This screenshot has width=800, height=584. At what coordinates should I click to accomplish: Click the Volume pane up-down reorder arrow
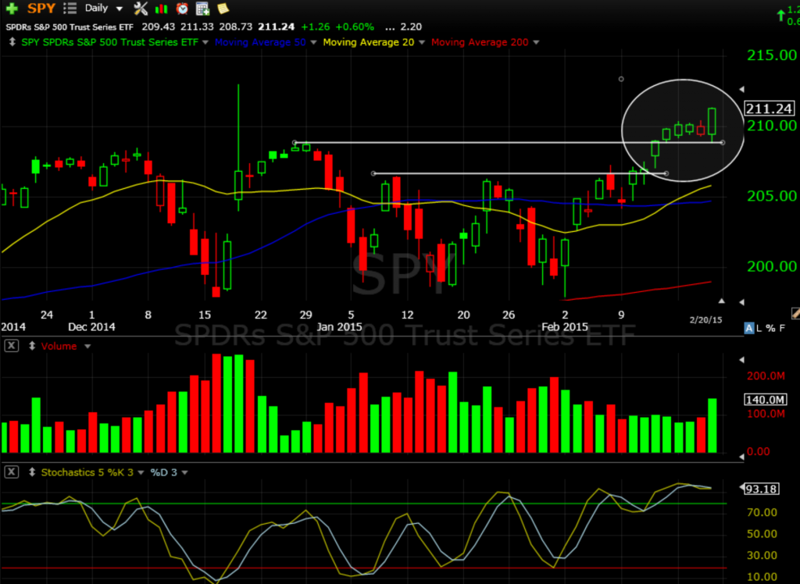31,347
